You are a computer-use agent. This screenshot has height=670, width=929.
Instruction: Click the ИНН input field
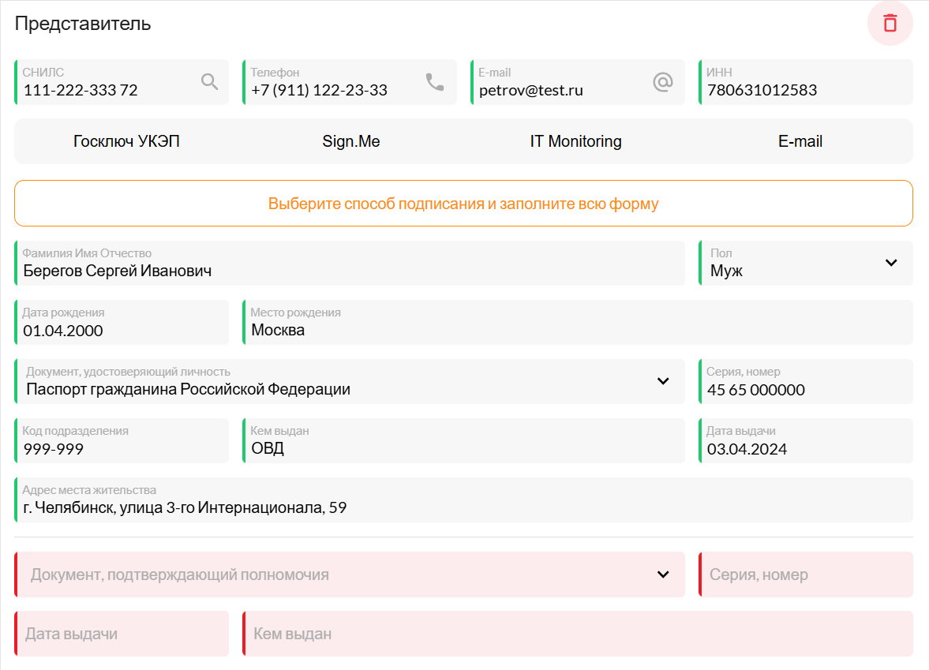point(806,82)
